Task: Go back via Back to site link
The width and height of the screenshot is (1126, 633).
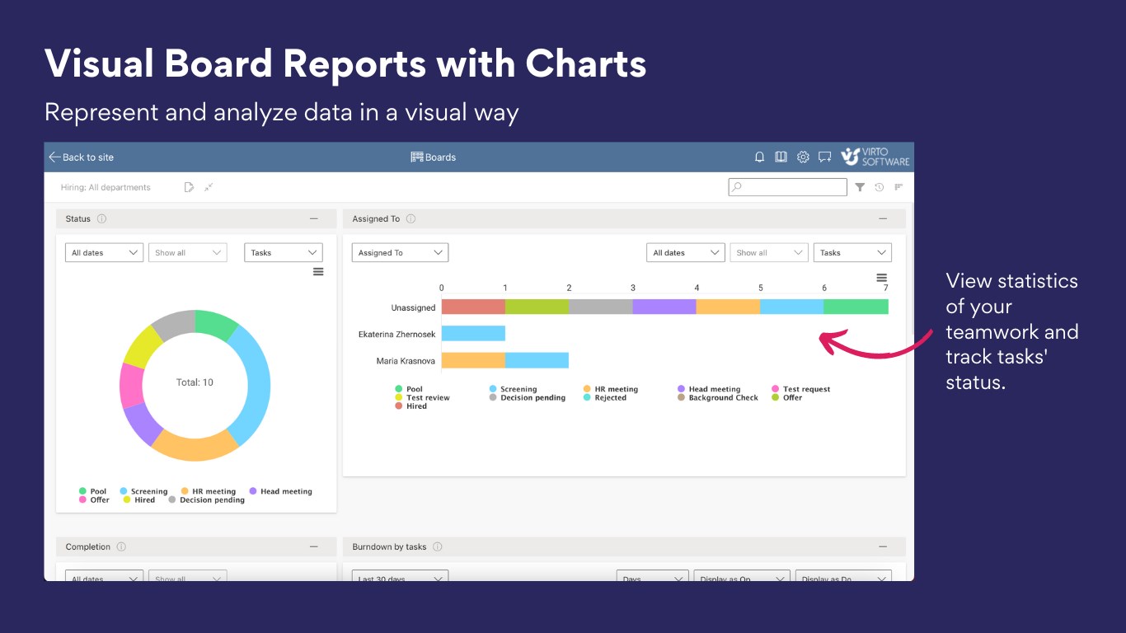Action: click(x=81, y=157)
